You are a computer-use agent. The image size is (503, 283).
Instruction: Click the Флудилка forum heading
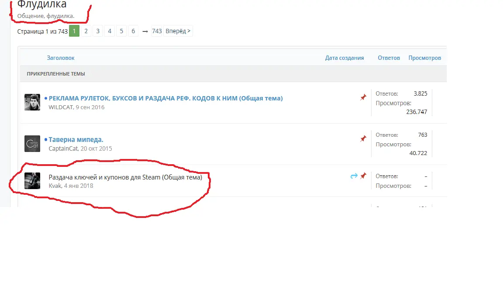[x=42, y=4]
